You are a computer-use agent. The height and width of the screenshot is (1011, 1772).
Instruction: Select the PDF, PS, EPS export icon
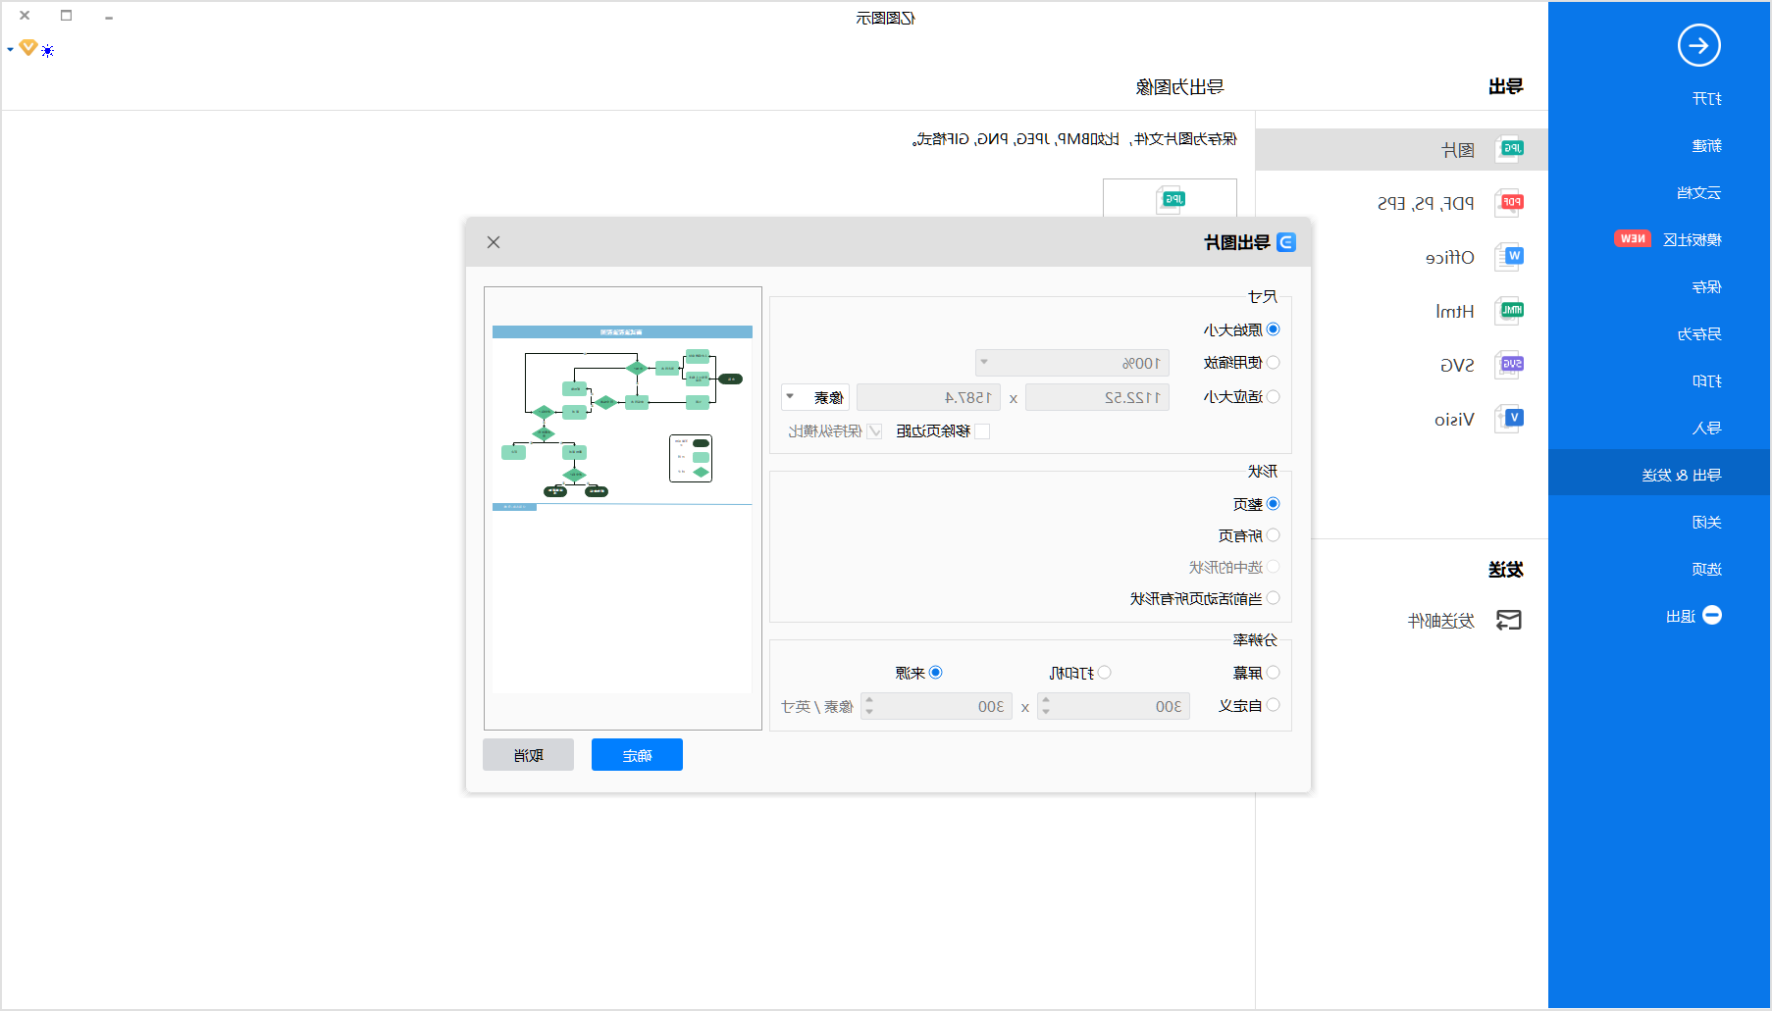1508,203
